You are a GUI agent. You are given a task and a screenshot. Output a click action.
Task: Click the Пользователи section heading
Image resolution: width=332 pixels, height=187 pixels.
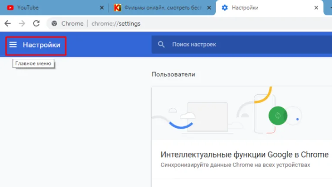coord(173,74)
